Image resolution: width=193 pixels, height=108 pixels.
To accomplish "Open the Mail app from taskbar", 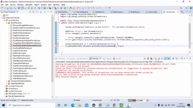I will click(87, 105).
